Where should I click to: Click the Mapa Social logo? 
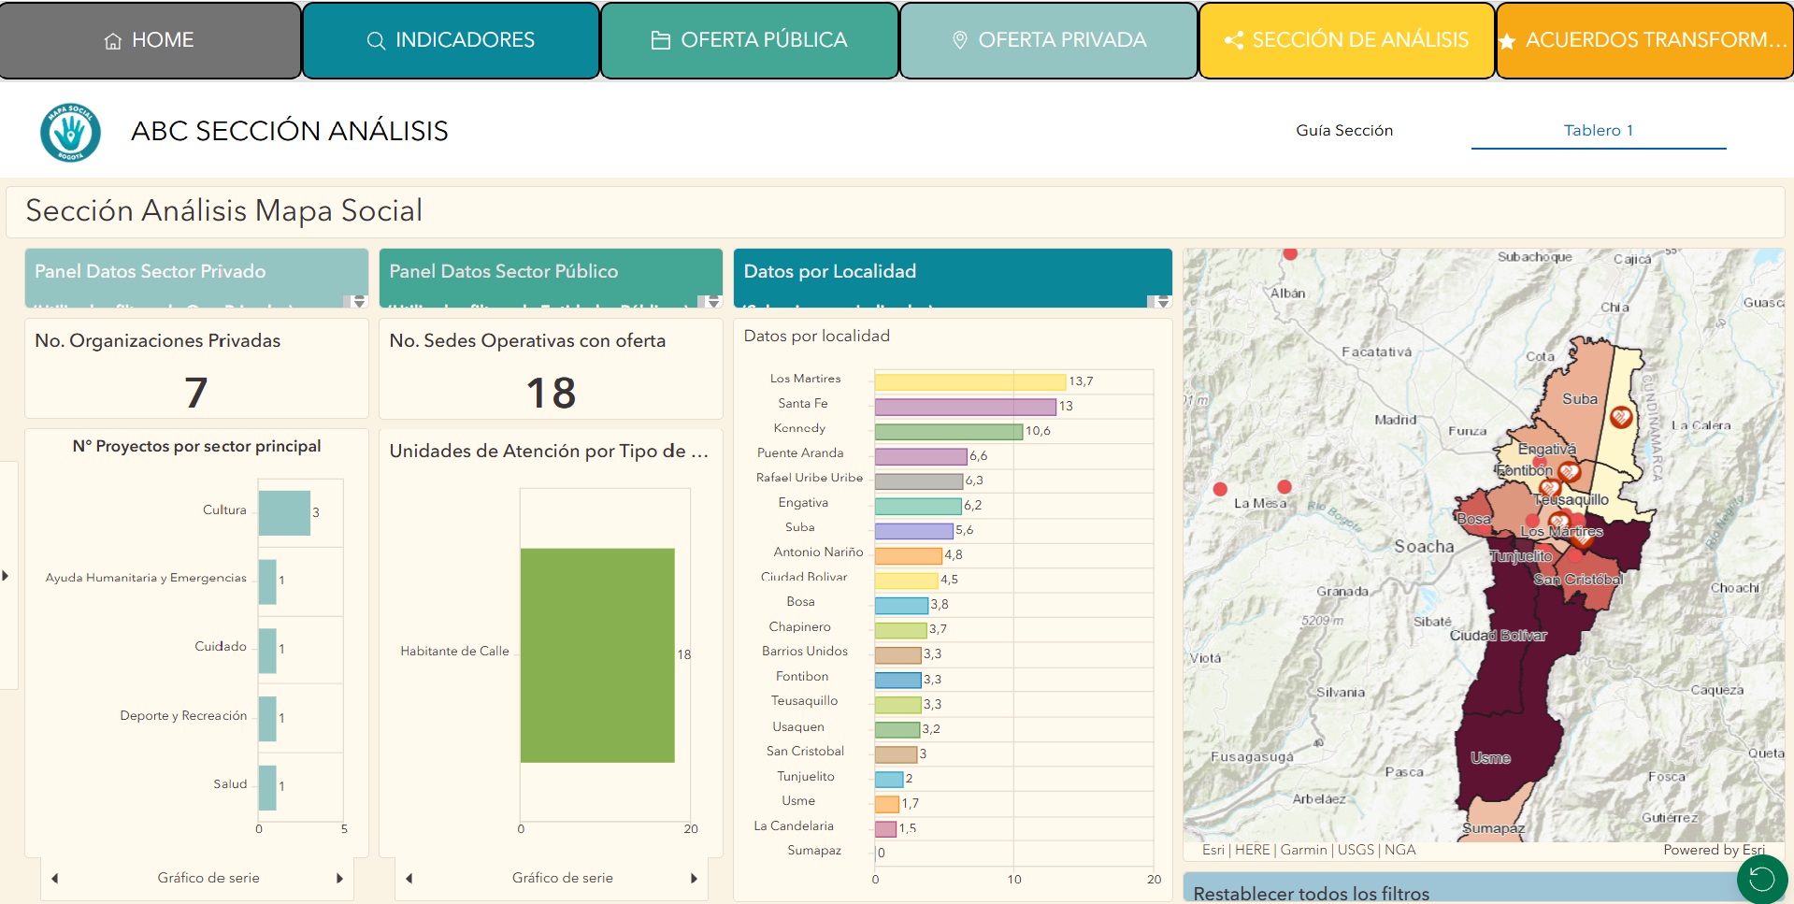(70, 132)
